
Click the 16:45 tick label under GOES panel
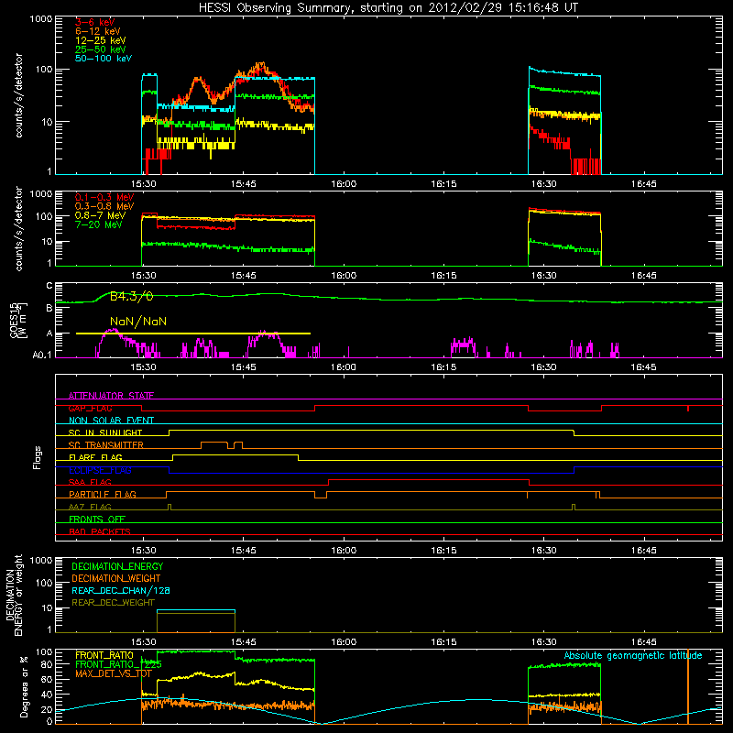(x=644, y=367)
